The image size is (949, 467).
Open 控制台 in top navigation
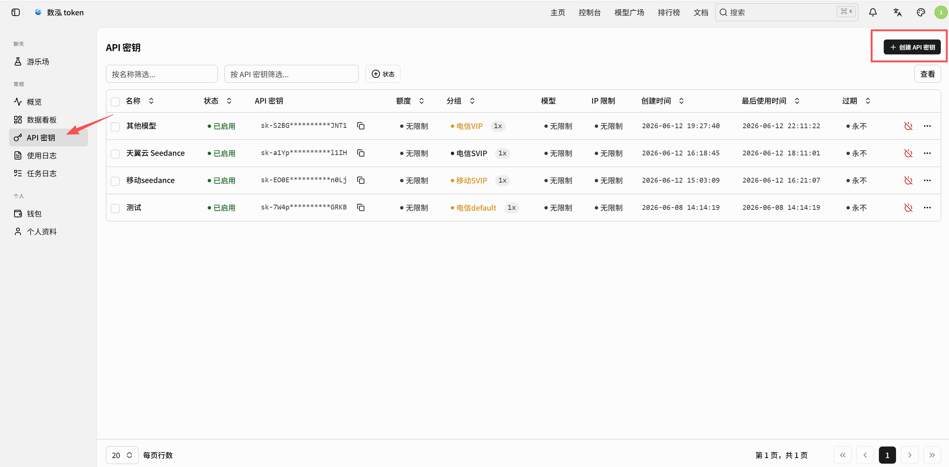(590, 12)
